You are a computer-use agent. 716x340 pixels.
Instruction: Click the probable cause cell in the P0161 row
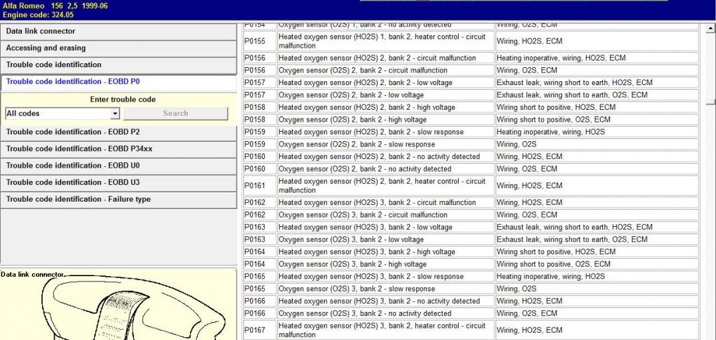tap(597, 186)
